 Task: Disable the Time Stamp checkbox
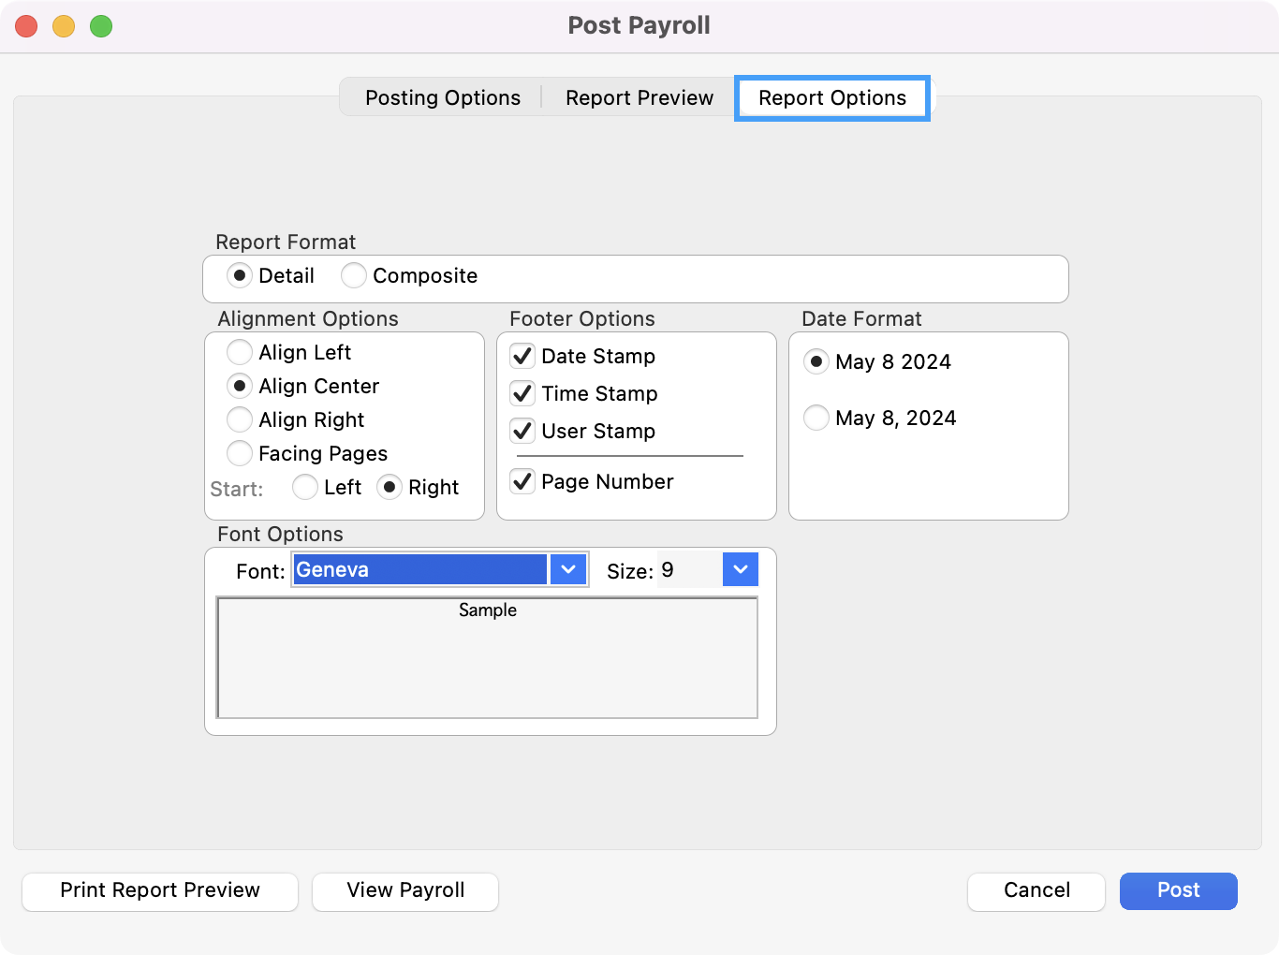pos(522,393)
